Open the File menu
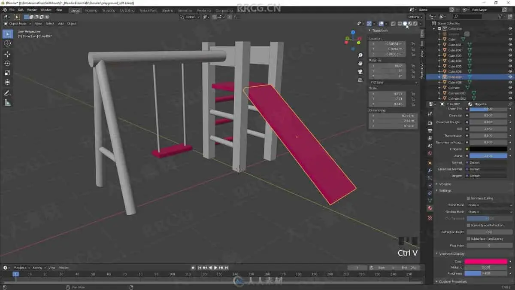This screenshot has height=290, width=515. (x=11, y=9)
